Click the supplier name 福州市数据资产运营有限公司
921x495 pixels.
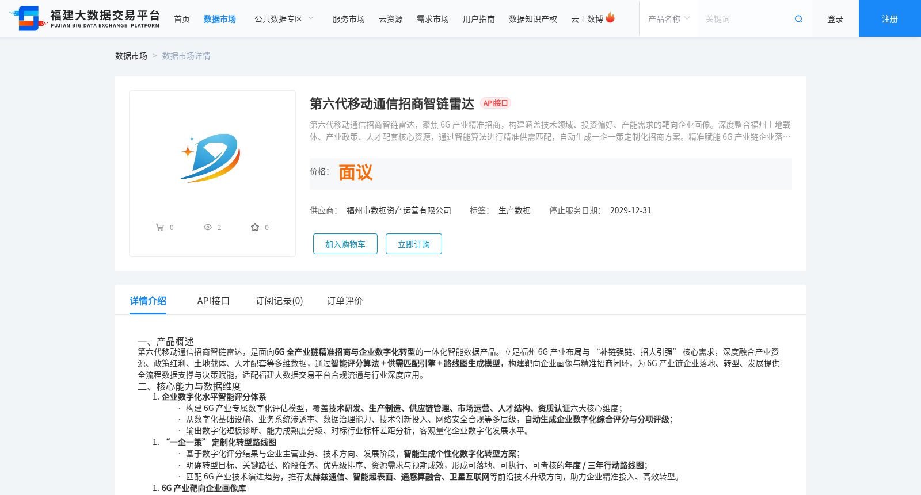click(x=399, y=210)
